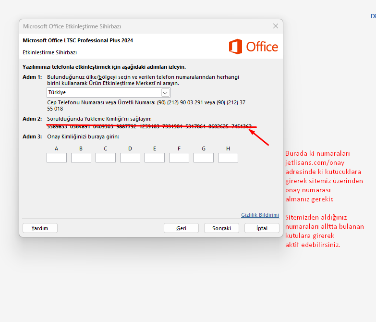The height and width of the screenshot is (322, 376).
Task: Select confirmation ID field B
Action: 81,158
